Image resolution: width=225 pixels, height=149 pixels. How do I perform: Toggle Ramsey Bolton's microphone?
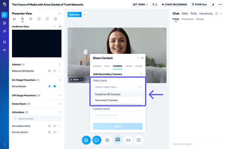[x=49, y=132]
